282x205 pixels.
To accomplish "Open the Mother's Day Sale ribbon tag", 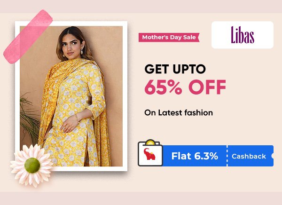I will 169,37.
